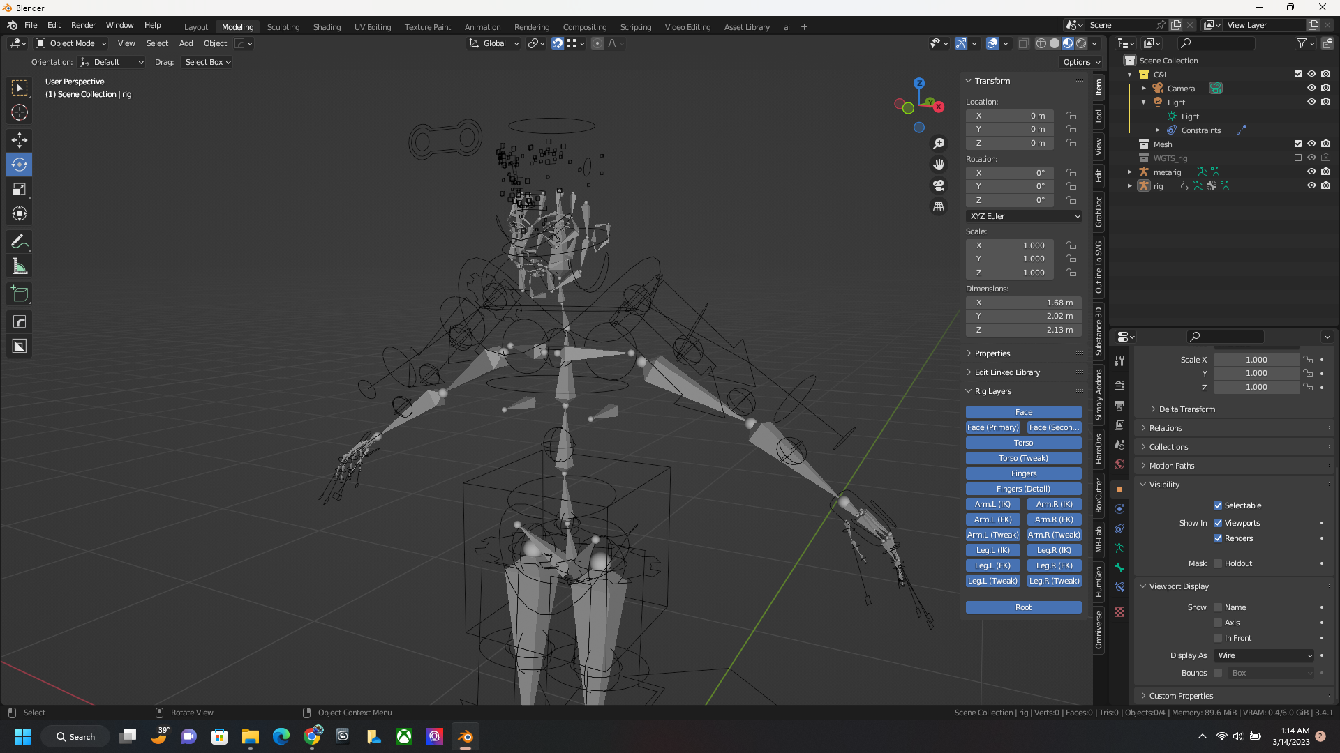Open the Render menu
The image size is (1340, 753).
(x=83, y=25)
